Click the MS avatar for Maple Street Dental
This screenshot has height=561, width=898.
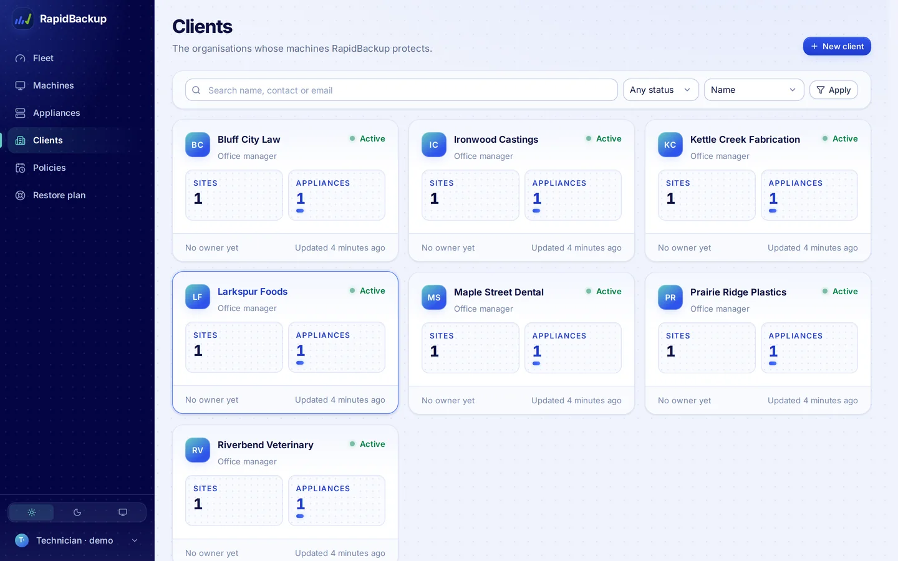click(434, 297)
